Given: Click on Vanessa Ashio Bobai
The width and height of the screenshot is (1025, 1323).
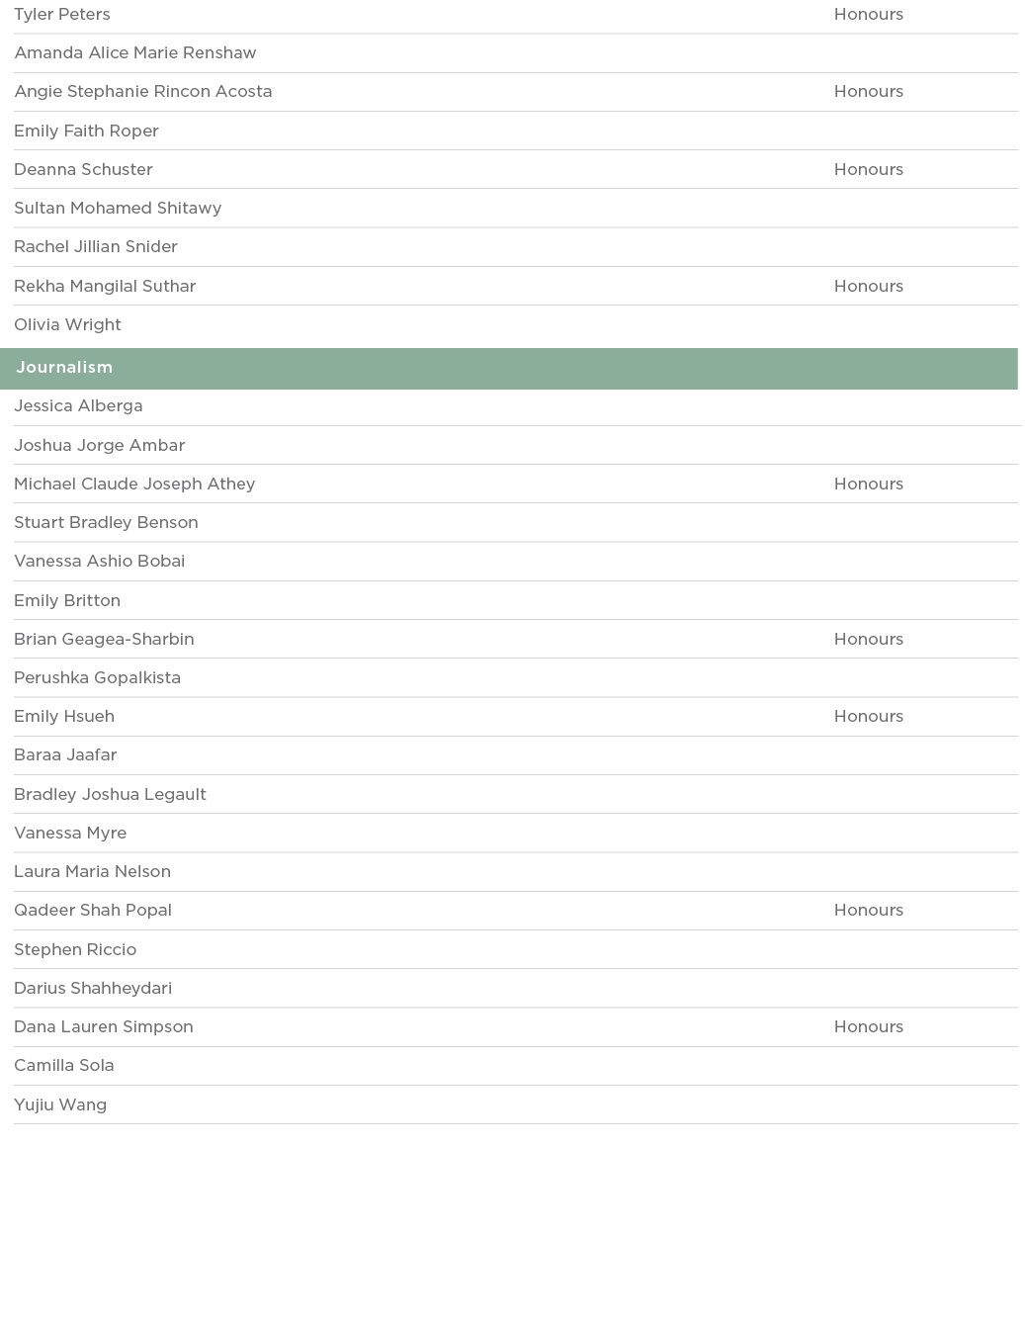Looking at the screenshot, I should [x=99, y=562].
